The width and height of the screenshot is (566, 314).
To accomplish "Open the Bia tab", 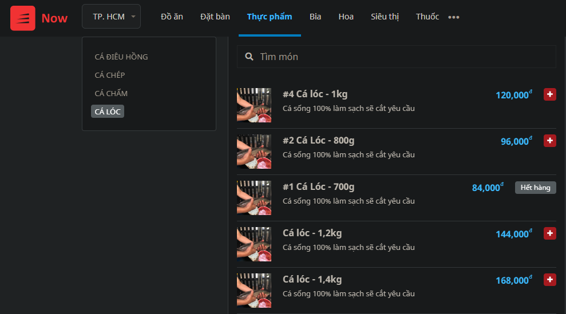I will coord(315,17).
